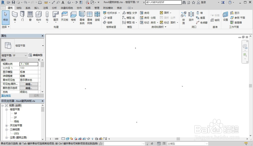
Task: Open the 栏杆扶手 dropdown arrow
Action: point(119,13)
